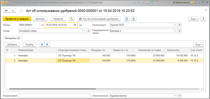Viewport: 210px width, 99px height.
Task: Open document structure of subordination icon
Action: [x=127, y=19]
